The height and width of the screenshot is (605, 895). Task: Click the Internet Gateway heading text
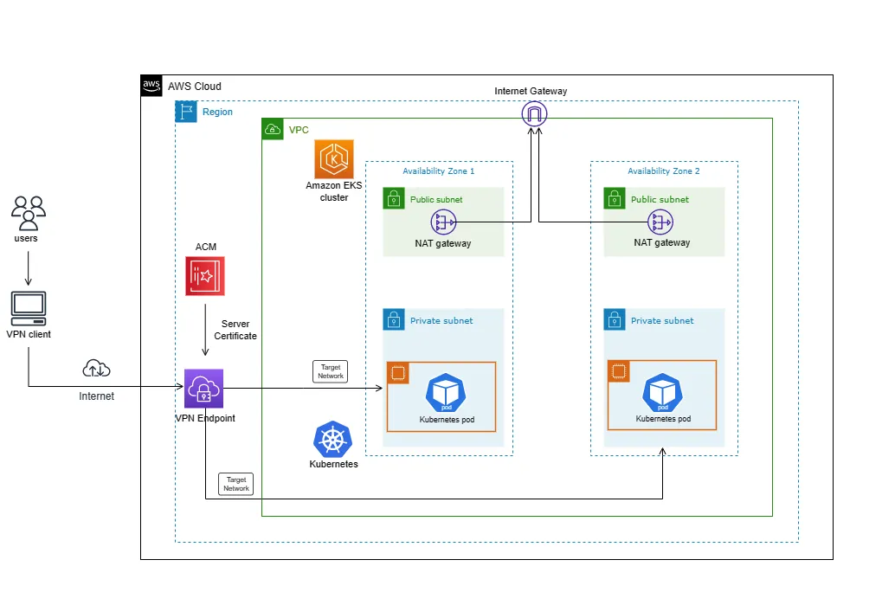point(531,91)
